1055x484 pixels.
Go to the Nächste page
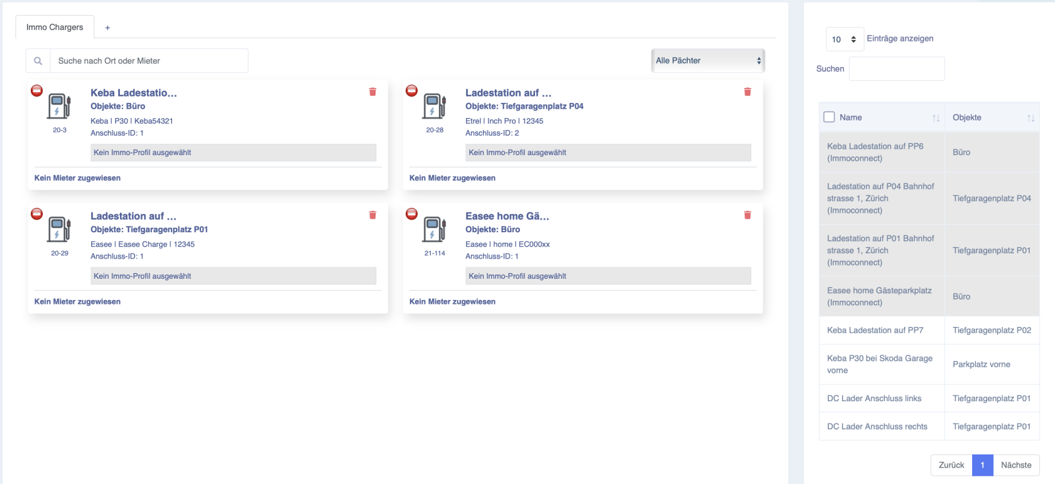coord(1015,465)
